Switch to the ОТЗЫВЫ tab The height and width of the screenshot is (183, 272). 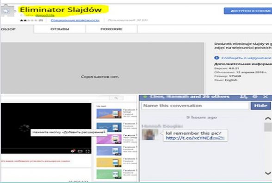60,29
